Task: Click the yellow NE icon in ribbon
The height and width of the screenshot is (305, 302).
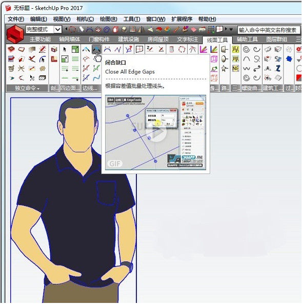Action: 235,68
